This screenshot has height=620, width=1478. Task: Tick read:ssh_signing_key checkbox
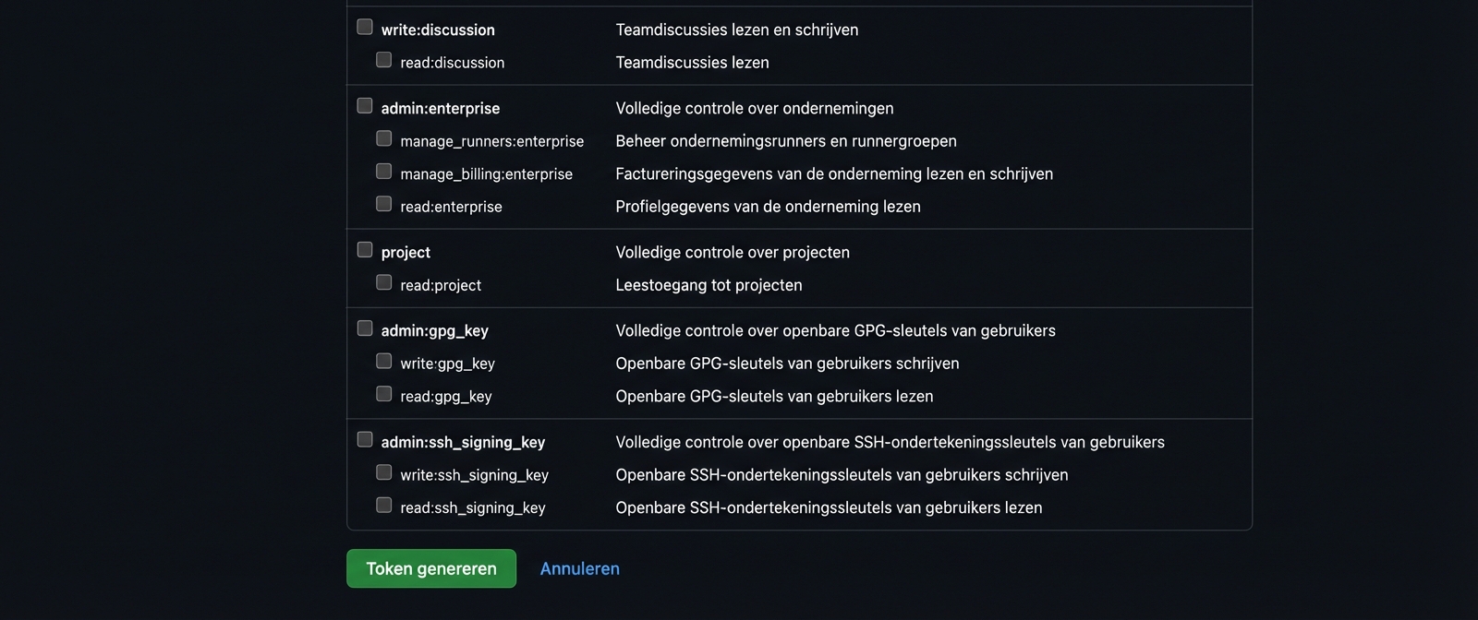point(384,506)
